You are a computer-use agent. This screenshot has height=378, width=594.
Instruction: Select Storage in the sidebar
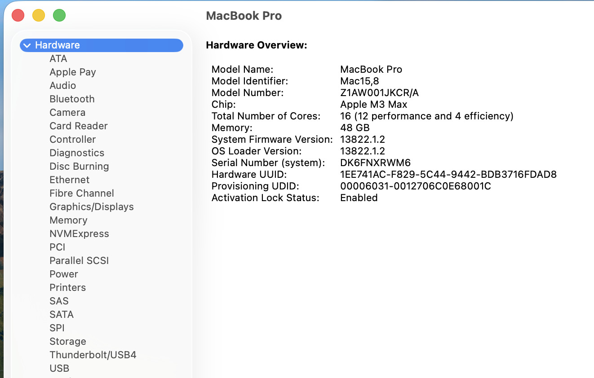[68, 342]
